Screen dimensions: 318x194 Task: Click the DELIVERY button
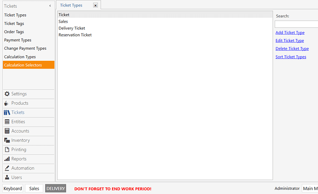coord(56,188)
